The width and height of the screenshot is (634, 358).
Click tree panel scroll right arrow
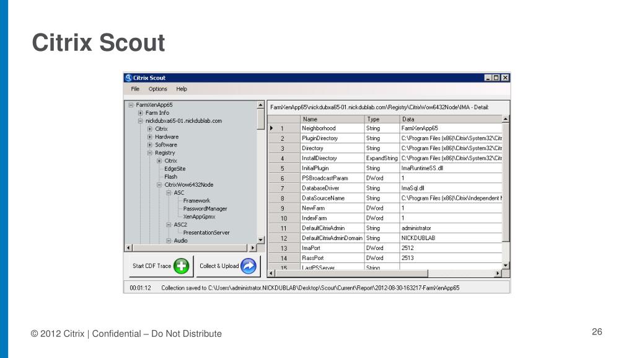point(253,248)
